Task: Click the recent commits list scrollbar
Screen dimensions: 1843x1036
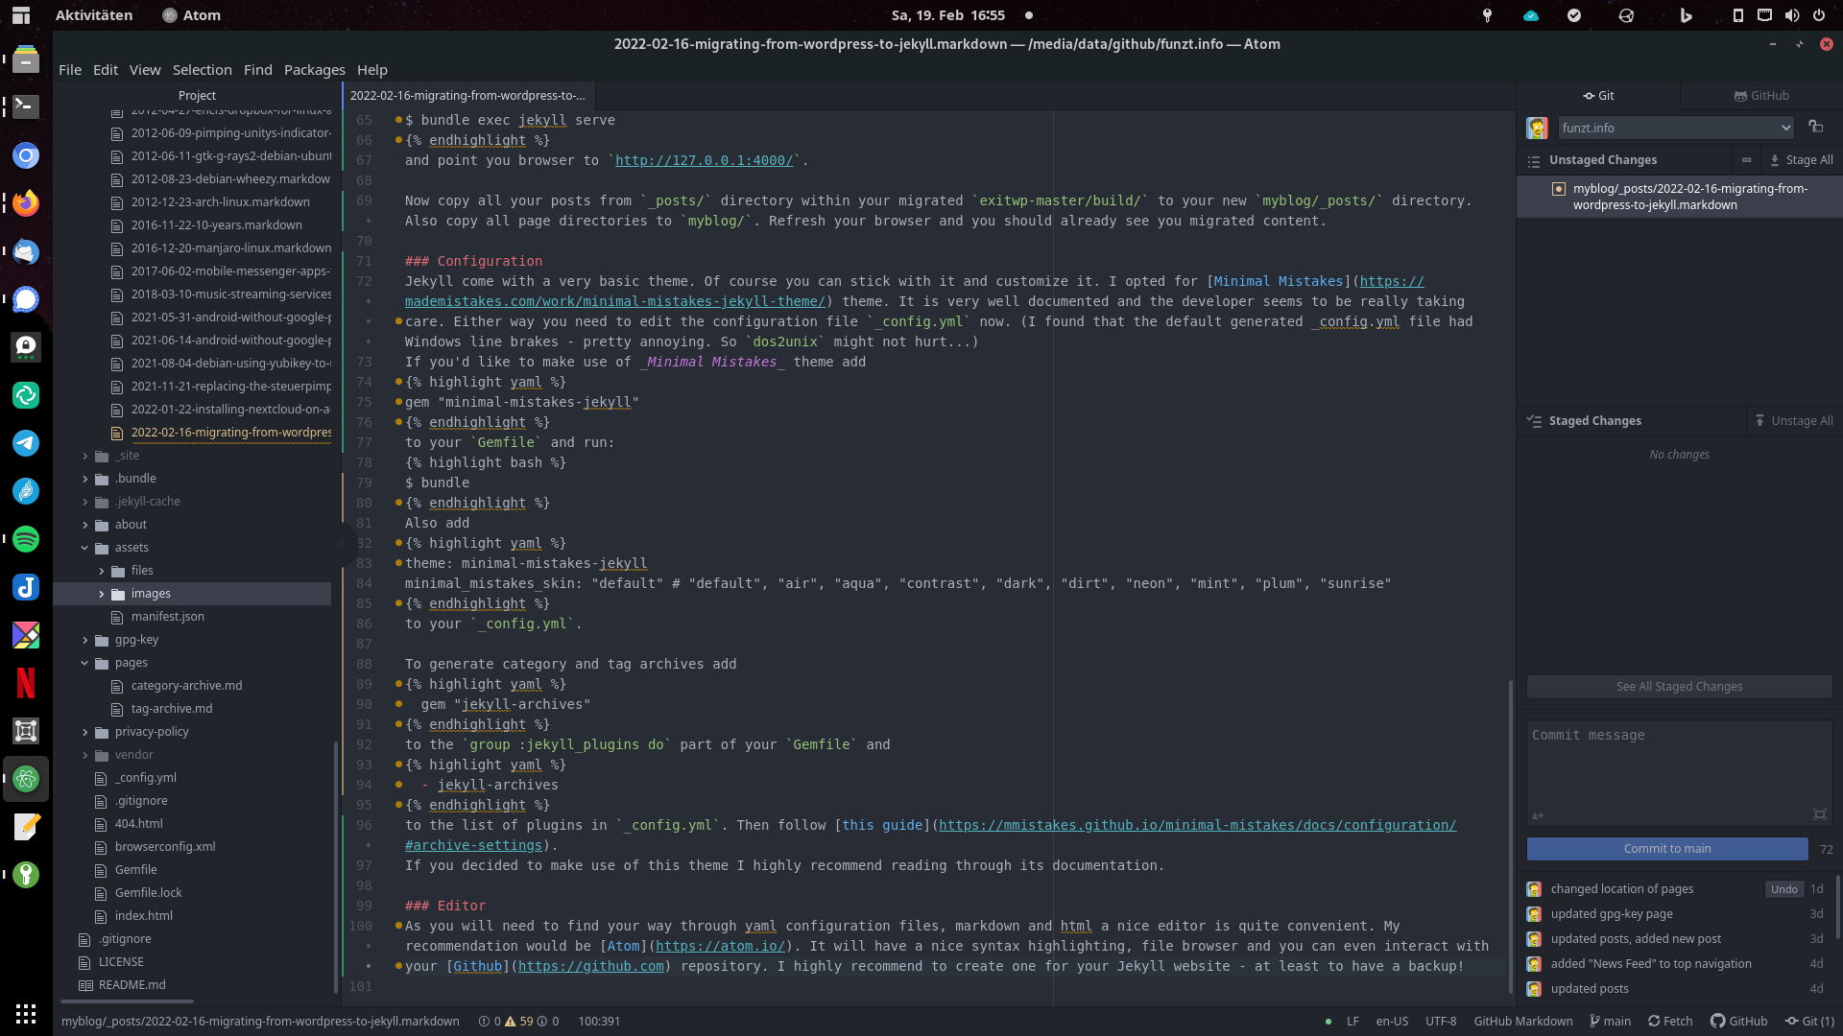Action: [1837, 906]
